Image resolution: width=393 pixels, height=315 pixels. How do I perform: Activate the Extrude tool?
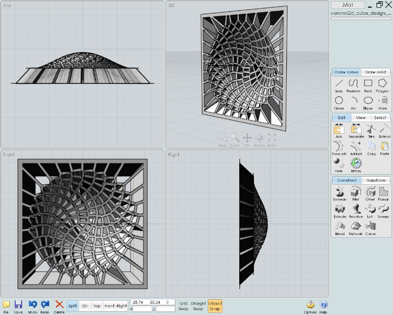pyautogui.click(x=339, y=210)
